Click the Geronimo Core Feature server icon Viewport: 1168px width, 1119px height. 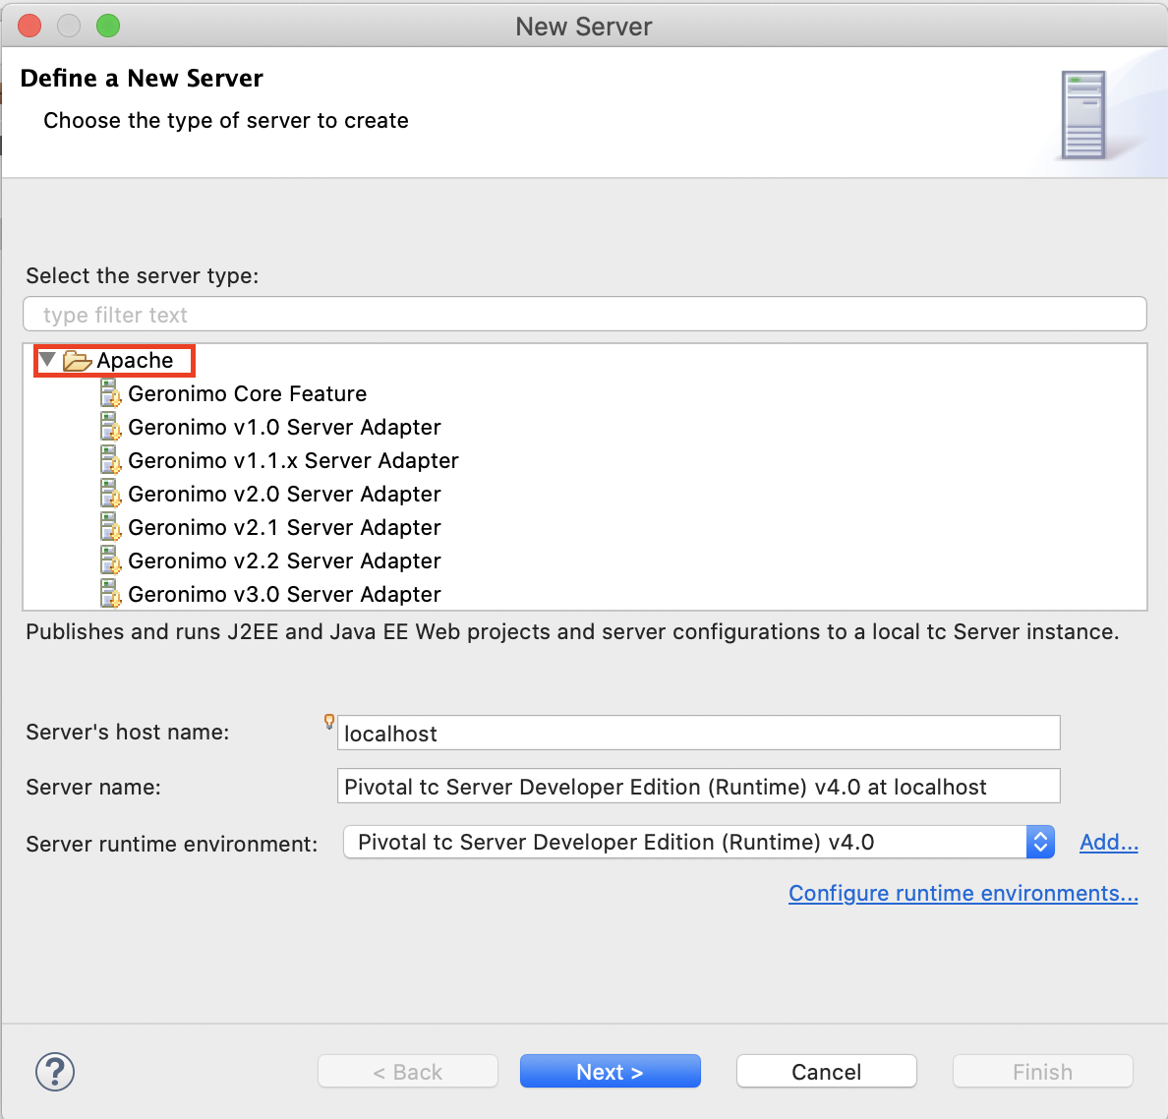coord(110,393)
